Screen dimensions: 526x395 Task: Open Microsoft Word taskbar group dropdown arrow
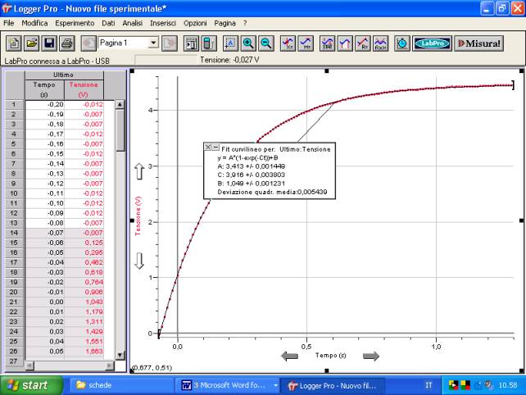point(275,385)
